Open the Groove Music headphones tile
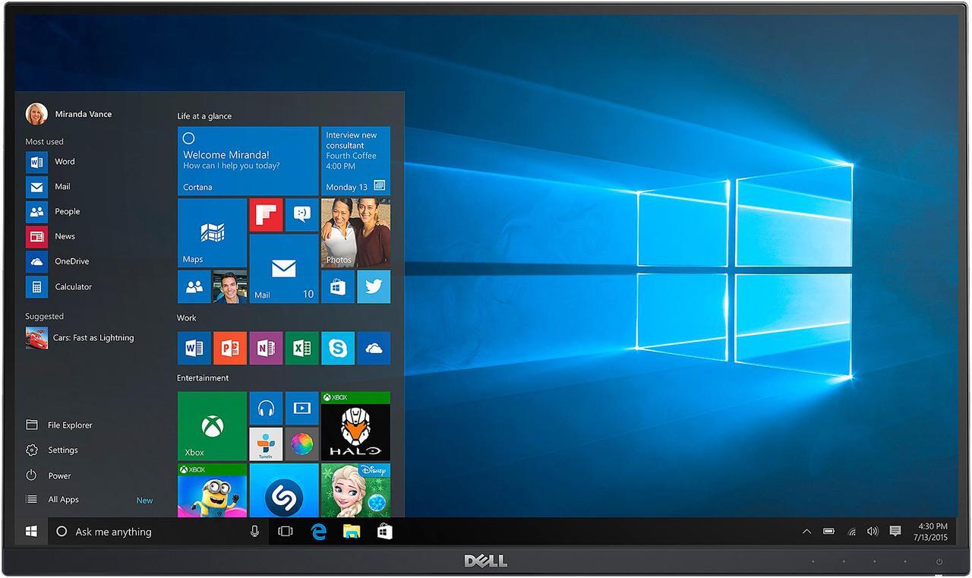Image resolution: width=972 pixels, height=578 pixels. point(266,409)
